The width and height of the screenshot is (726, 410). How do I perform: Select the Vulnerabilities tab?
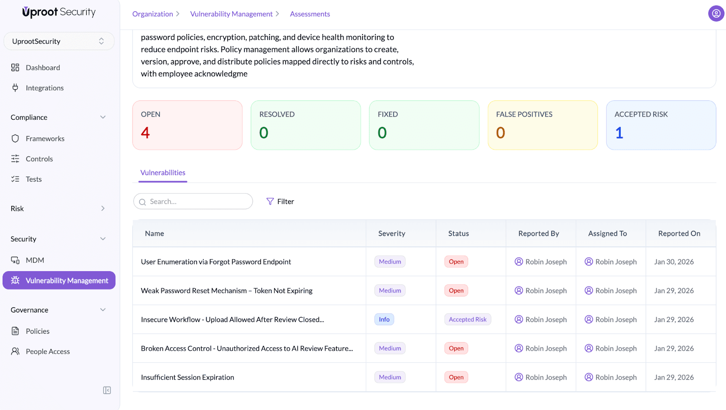162,173
